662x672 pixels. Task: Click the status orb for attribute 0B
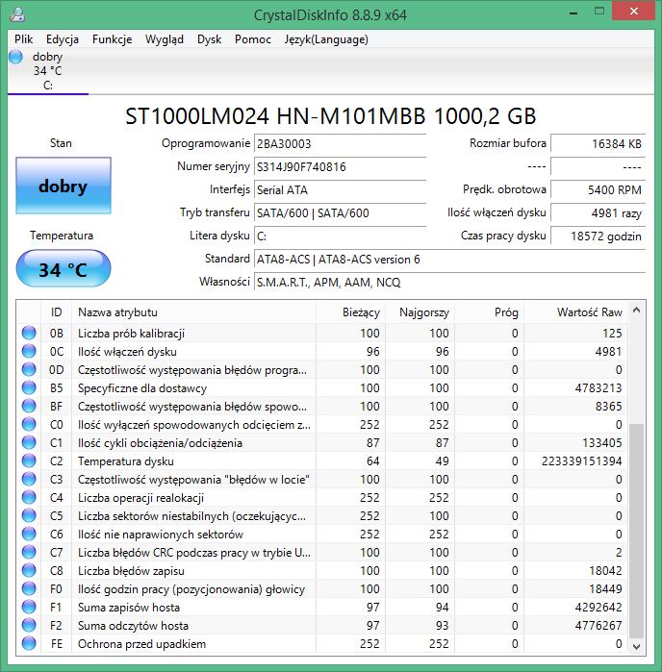click(x=29, y=333)
